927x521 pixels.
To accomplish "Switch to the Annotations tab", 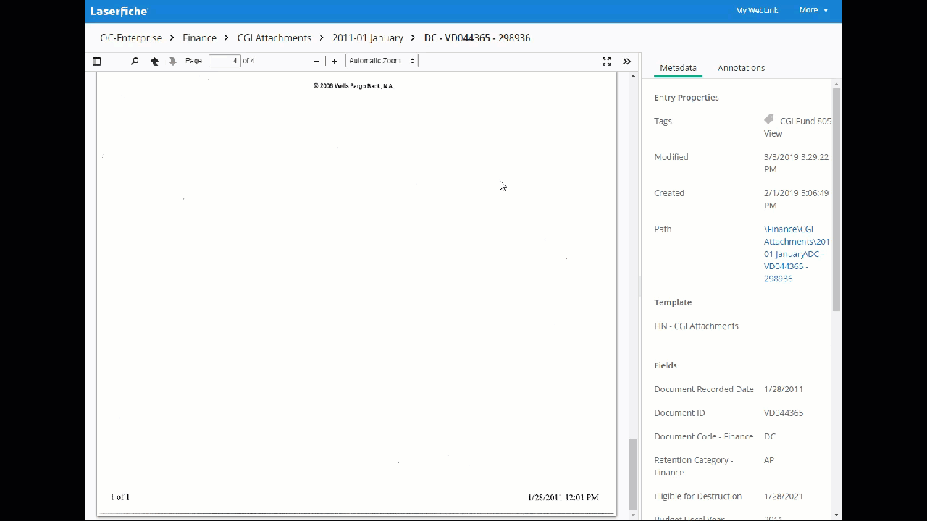I will (741, 68).
